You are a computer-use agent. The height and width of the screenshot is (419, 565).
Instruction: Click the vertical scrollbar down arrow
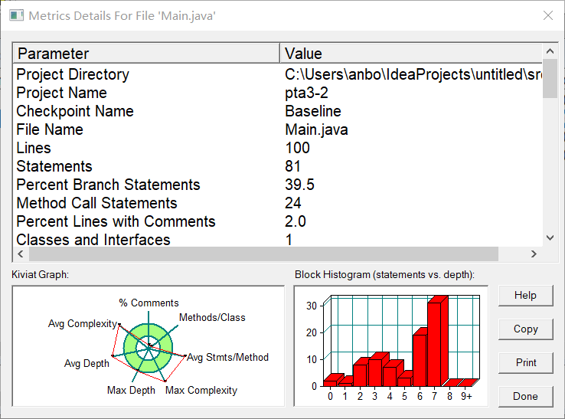tap(550, 237)
